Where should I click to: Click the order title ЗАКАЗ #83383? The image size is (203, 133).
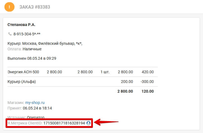(x=35, y=7)
